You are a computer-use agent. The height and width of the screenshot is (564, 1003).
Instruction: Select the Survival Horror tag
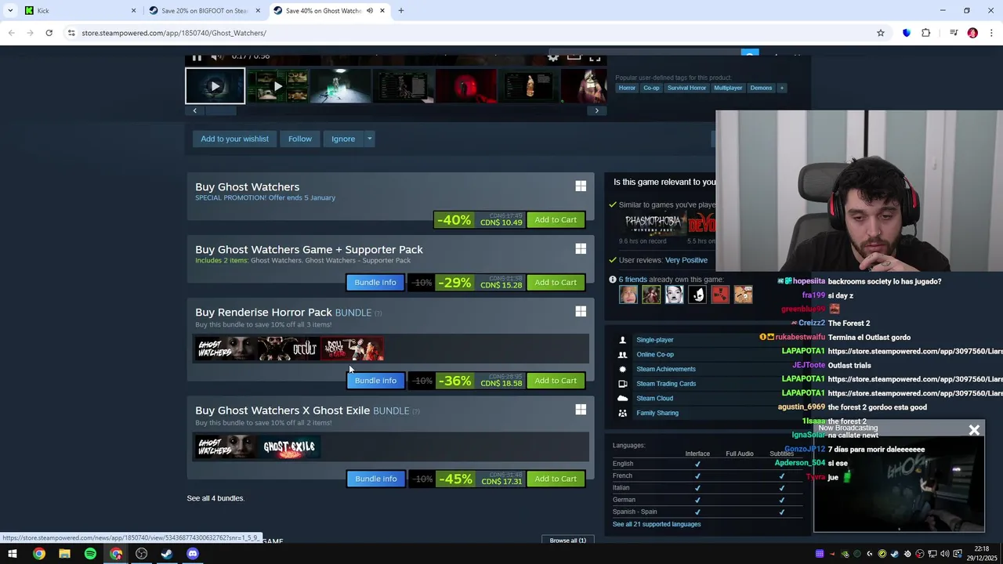(687, 88)
